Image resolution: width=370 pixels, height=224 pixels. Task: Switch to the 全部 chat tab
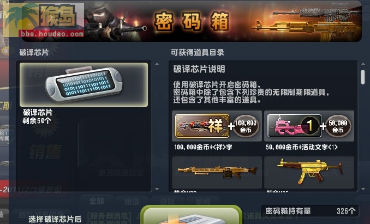[x=96, y=201]
